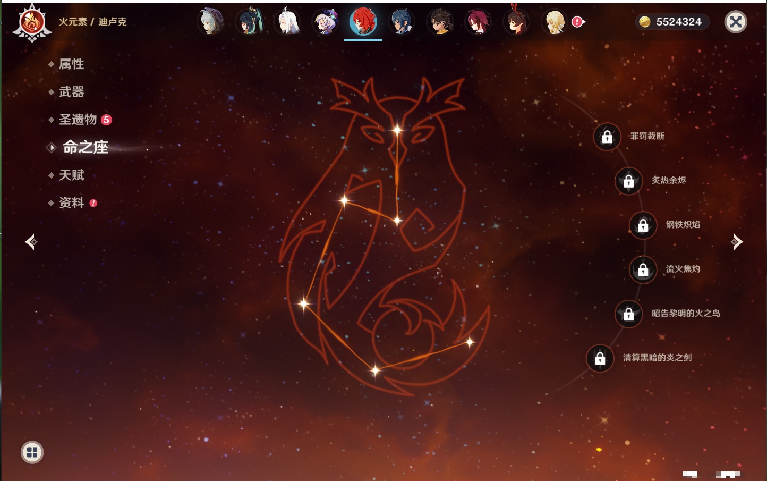Viewport: 767px width, 481px height.
Task: Open the locked 炙热余烬 constellation node
Action: pos(628,181)
